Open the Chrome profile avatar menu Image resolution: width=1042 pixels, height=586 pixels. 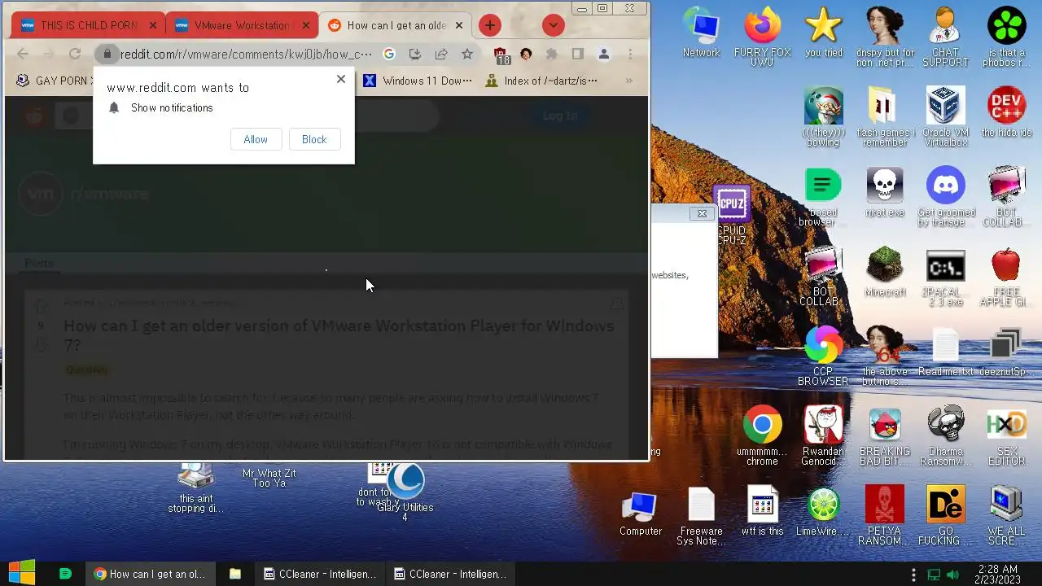point(604,54)
